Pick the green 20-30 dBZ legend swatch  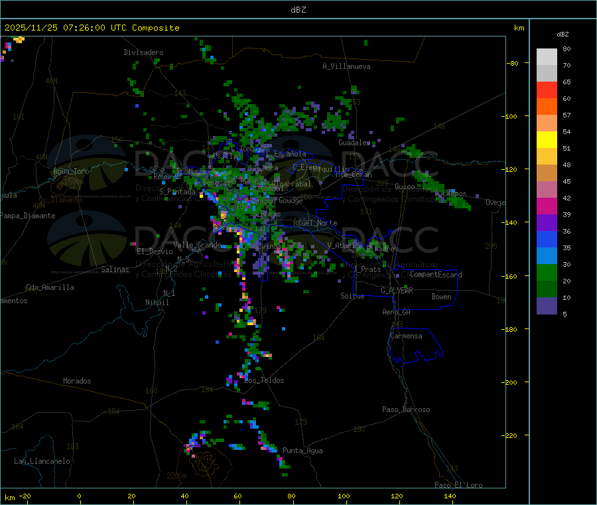pos(547,272)
